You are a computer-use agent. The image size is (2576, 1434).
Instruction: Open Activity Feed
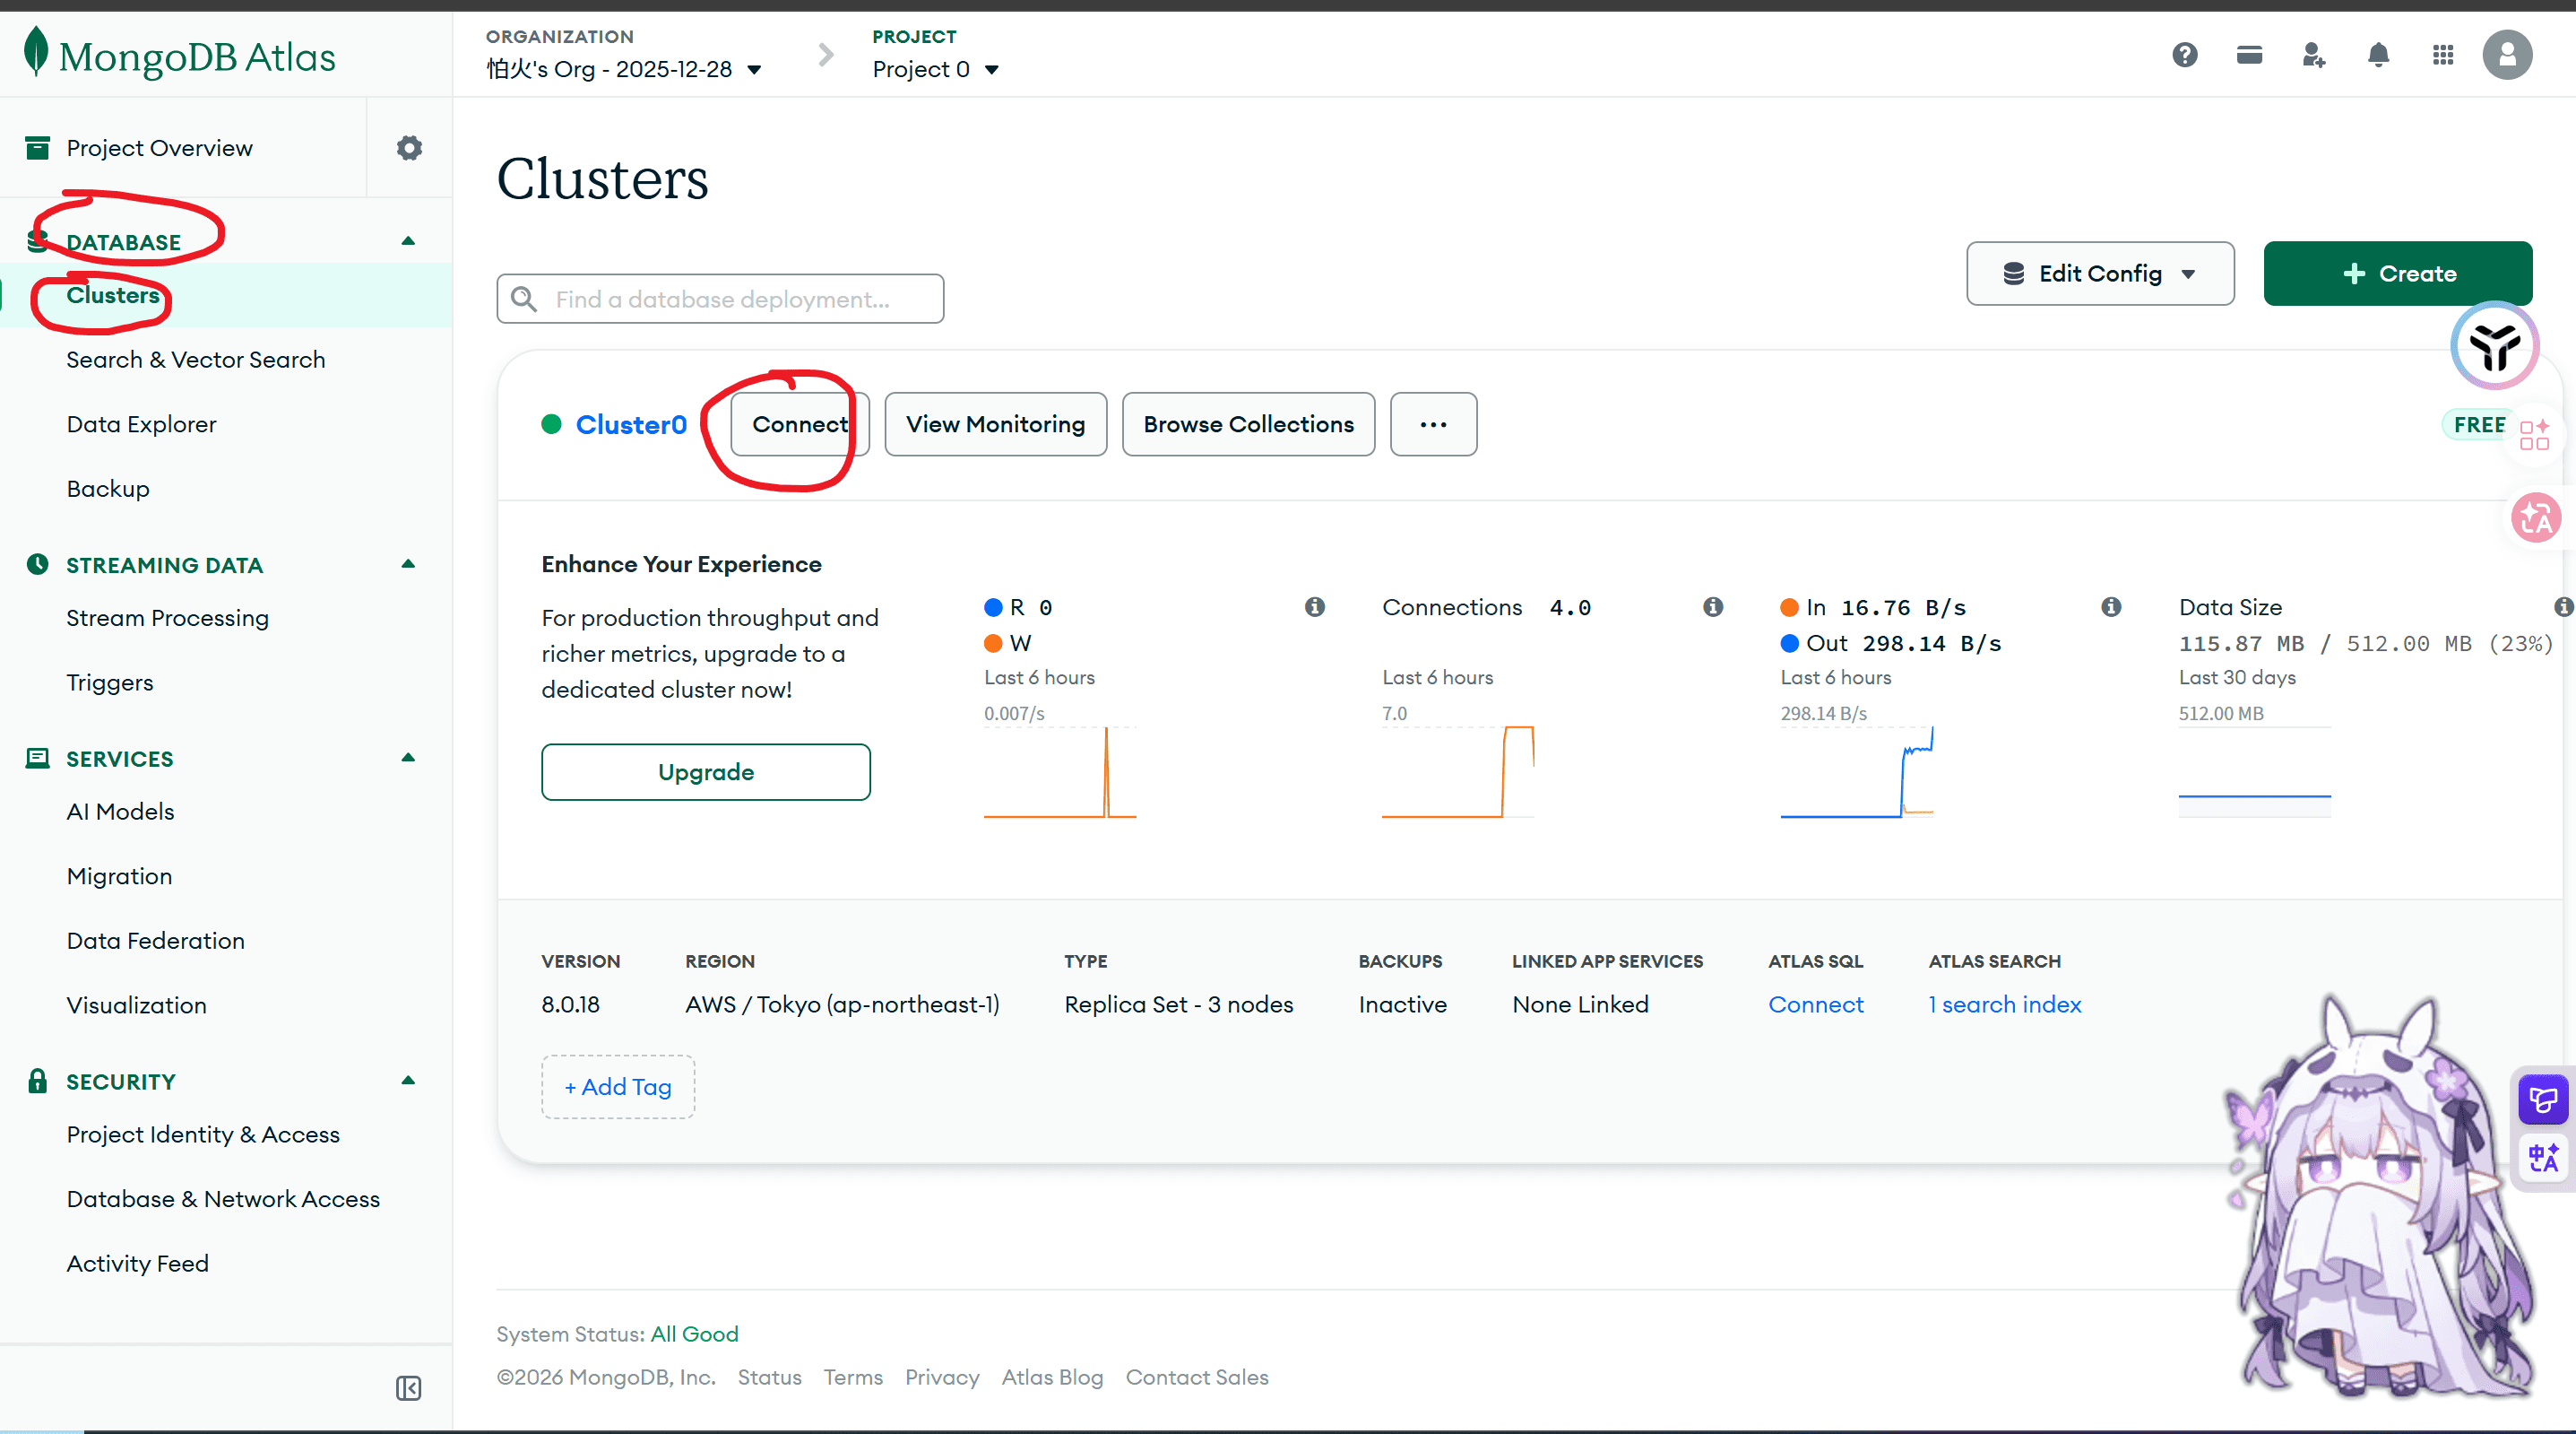137,1263
